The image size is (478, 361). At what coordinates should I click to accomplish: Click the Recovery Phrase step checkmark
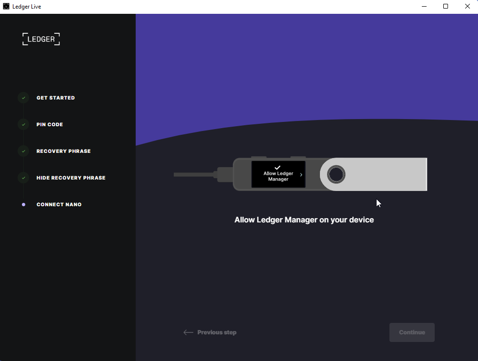tap(23, 151)
